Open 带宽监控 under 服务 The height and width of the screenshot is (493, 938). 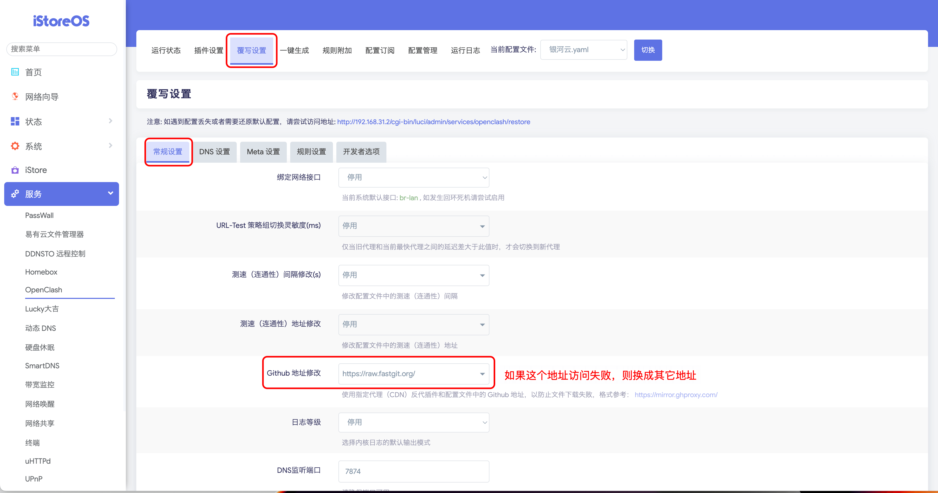40,385
